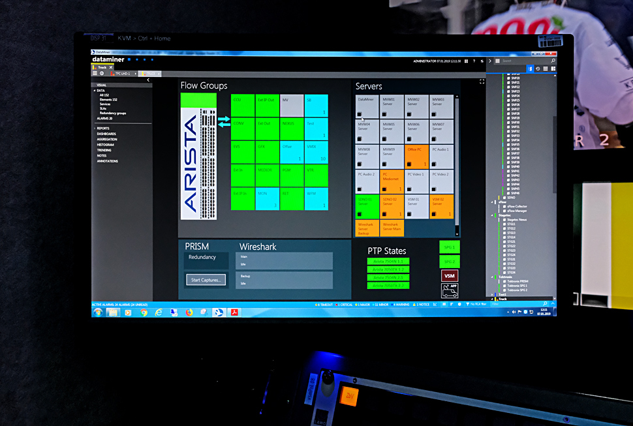Viewport: 633px width, 426px height.
Task: Open the VMIX flow group tile
Action: coord(316,152)
